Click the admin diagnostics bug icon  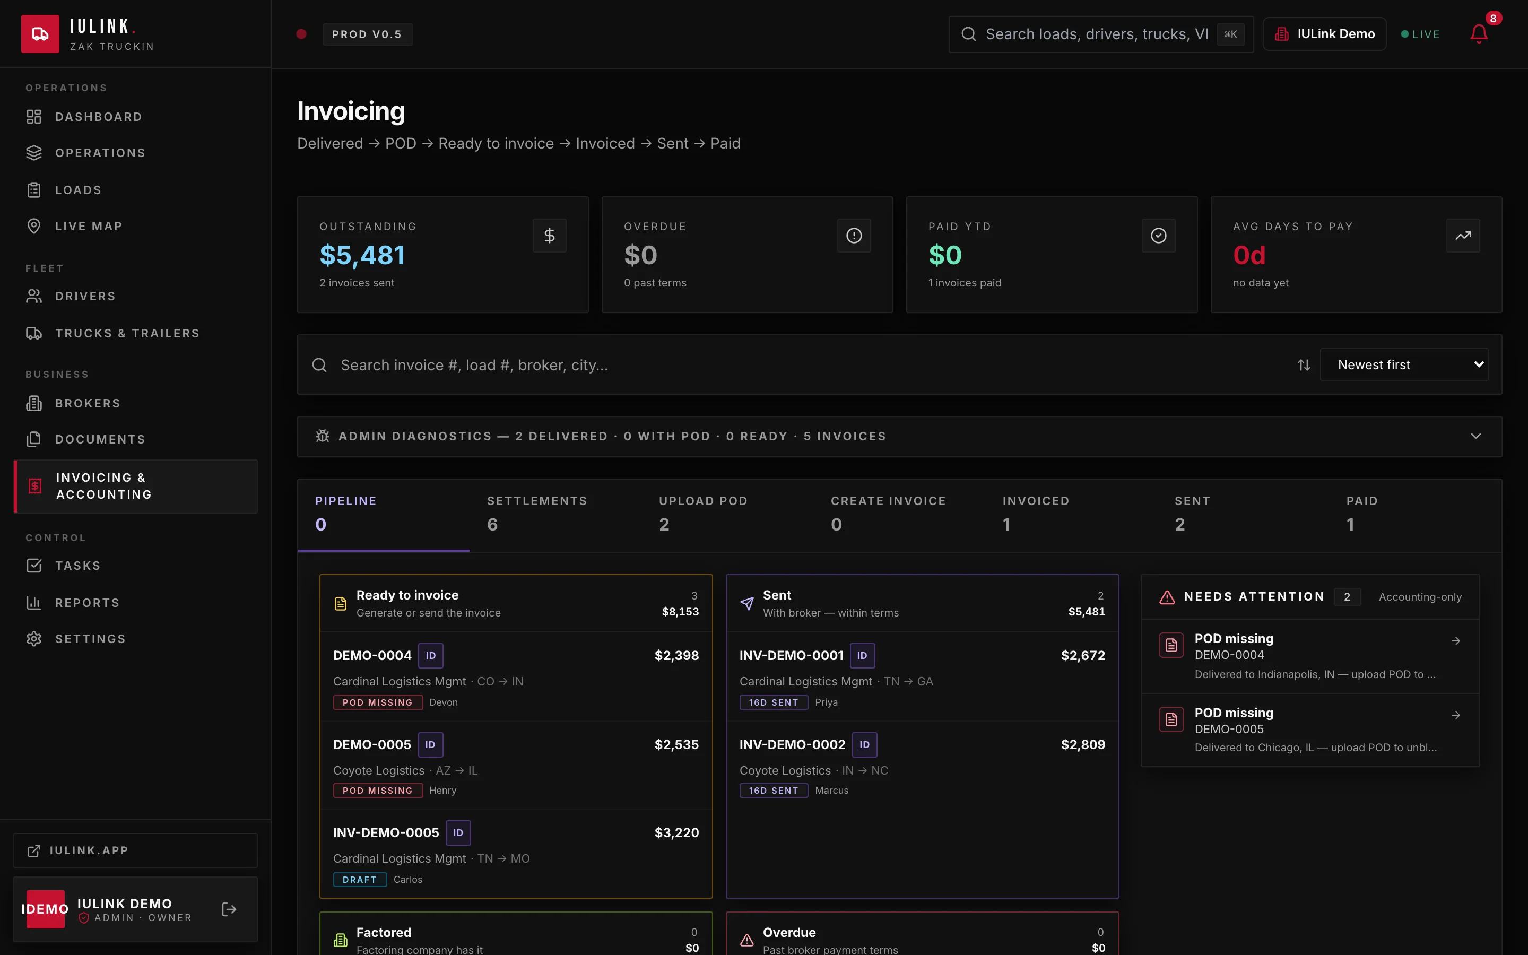point(323,437)
